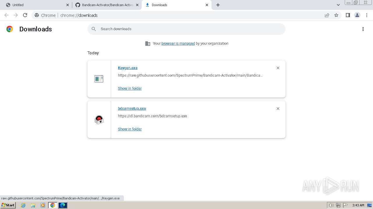373x209 pixels.
Task: Open the bdcamsetup.exe download link
Action: click(132, 109)
